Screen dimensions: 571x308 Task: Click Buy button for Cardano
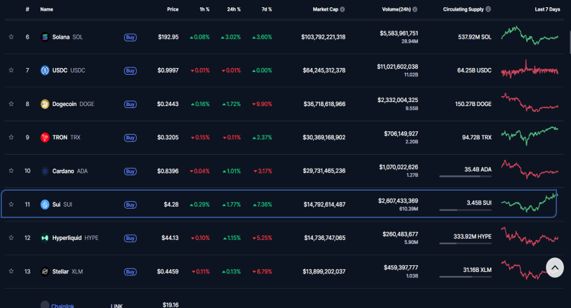130,171
